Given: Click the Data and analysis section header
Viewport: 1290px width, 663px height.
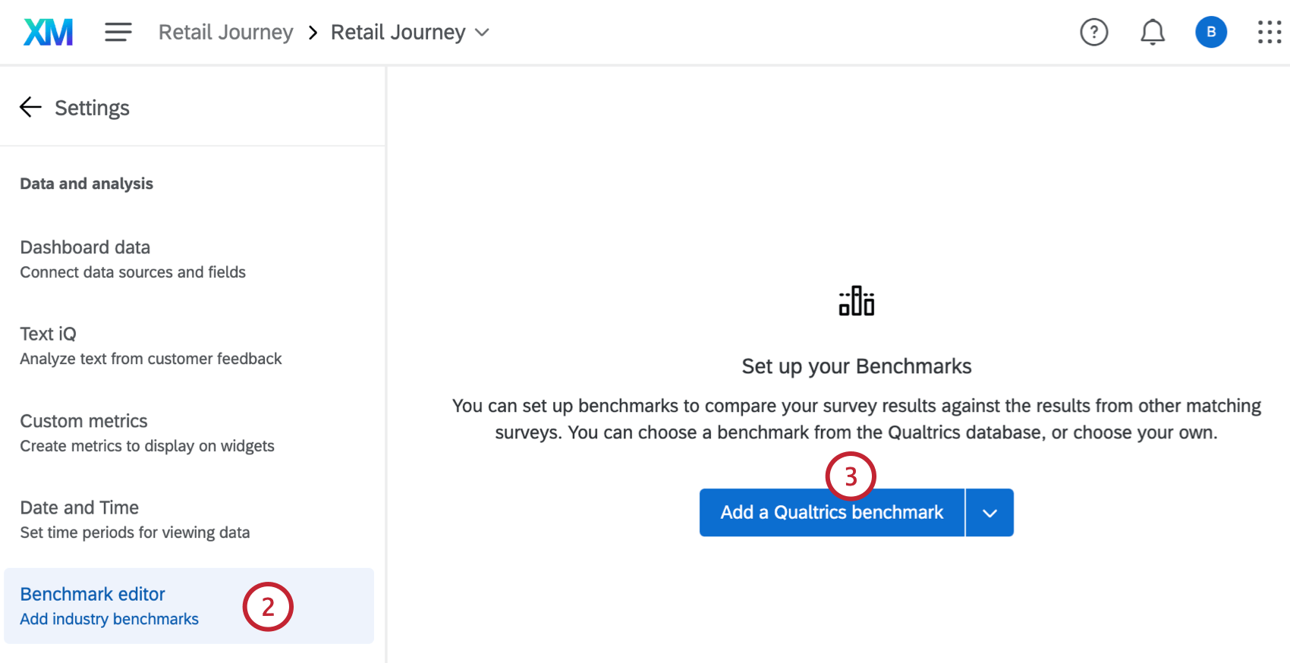Looking at the screenshot, I should coord(86,183).
